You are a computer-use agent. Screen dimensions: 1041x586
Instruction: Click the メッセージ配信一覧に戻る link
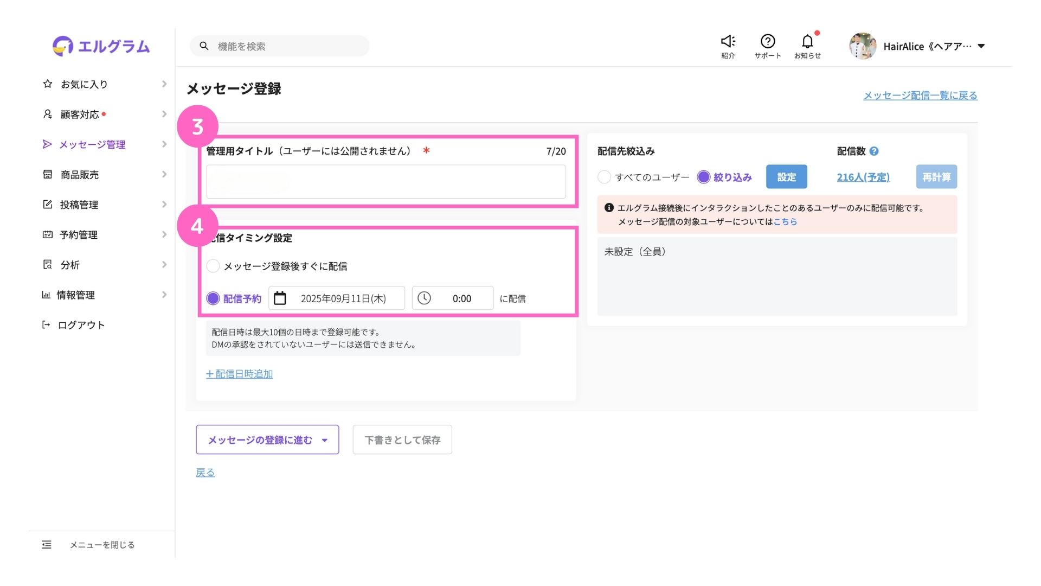pos(920,95)
